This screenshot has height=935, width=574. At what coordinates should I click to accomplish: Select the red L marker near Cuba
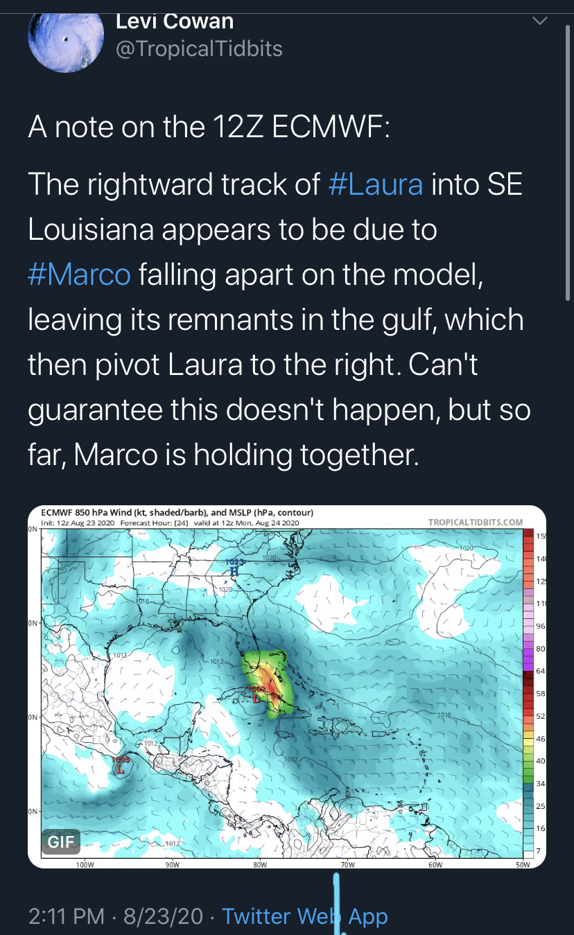tap(256, 699)
